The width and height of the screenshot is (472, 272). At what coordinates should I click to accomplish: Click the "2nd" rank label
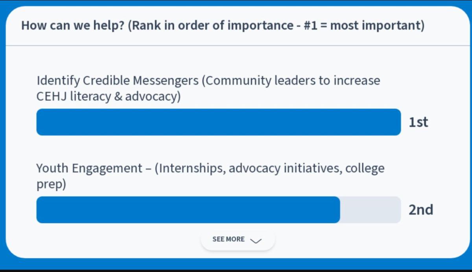(421, 210)
